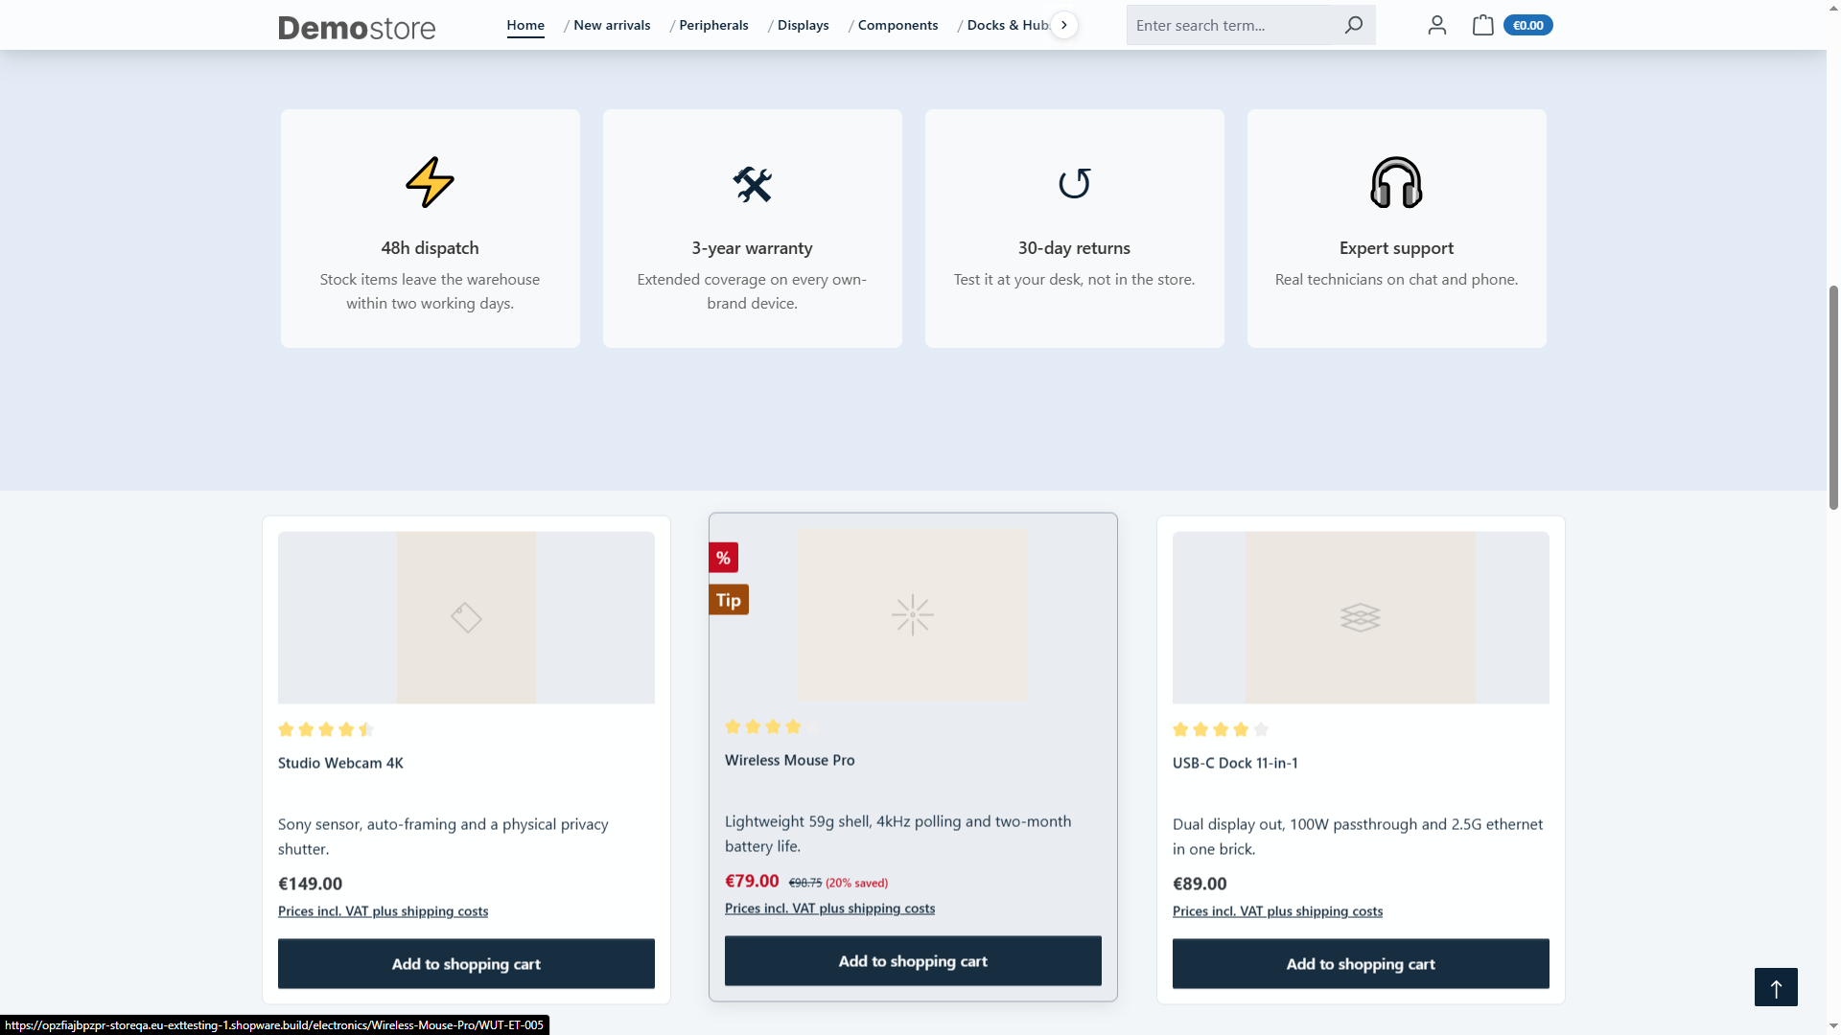Open the Studio Webcam 4K title link
The height and width of the screenshot is (1035, 1841).
point(340,763)
